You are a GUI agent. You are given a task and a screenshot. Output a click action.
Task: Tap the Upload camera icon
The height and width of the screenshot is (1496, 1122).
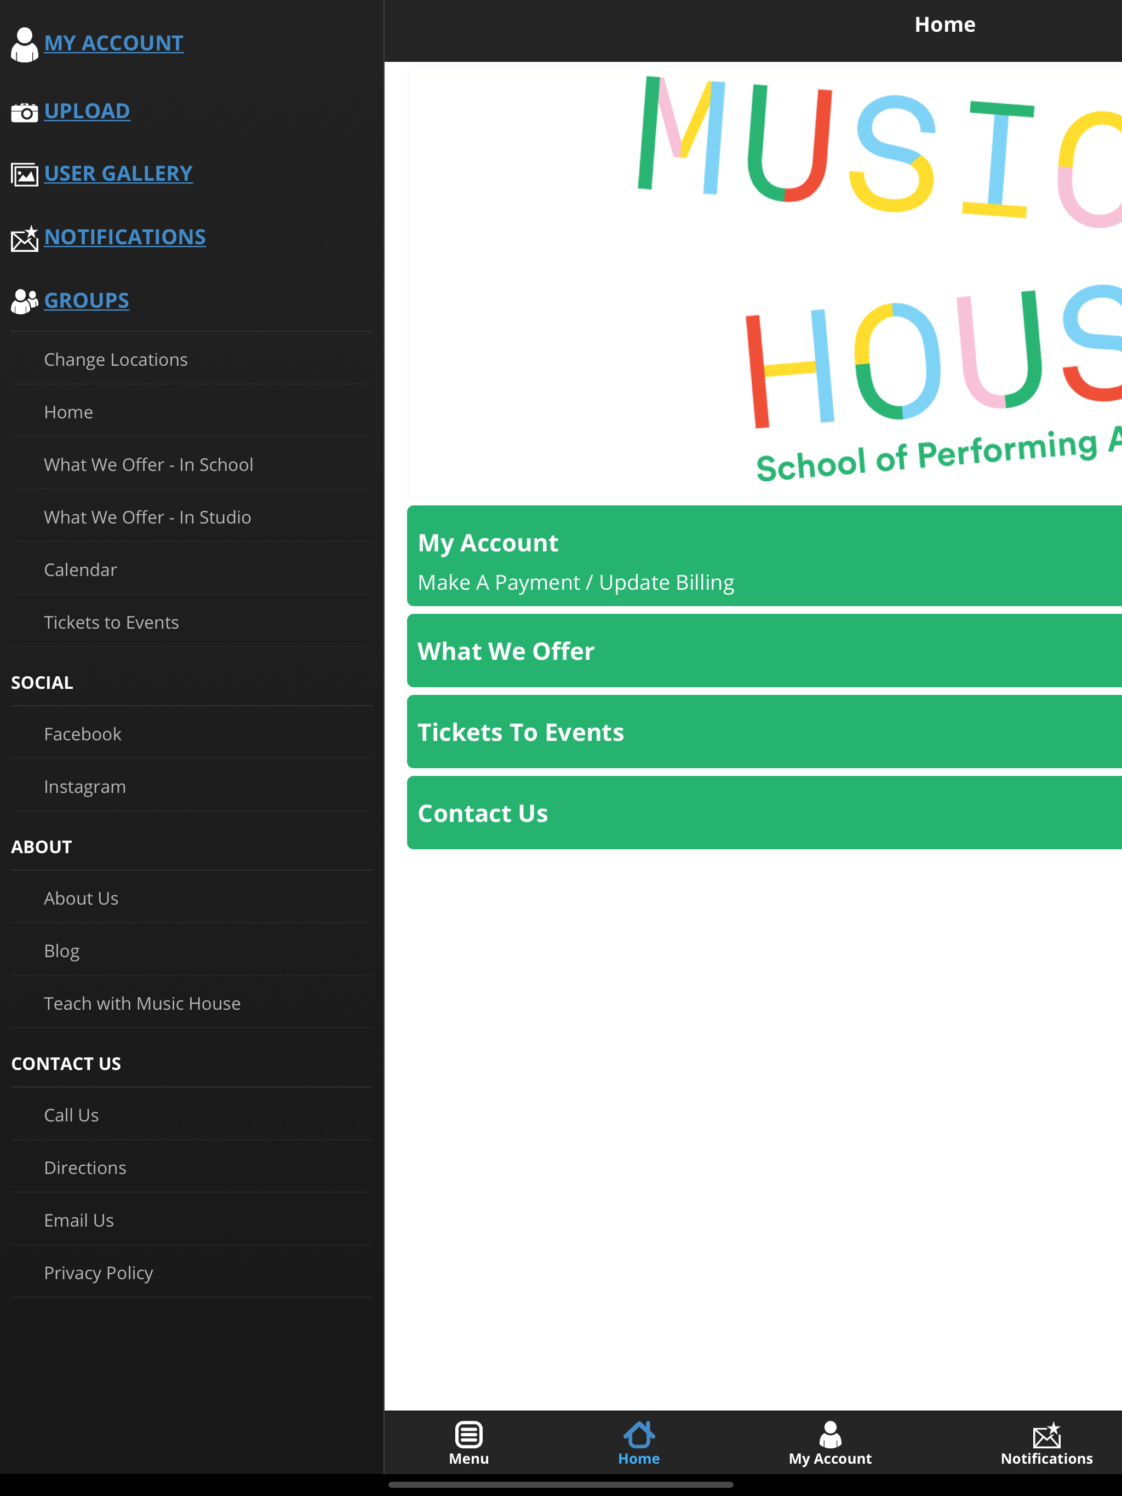pos(24,112)
